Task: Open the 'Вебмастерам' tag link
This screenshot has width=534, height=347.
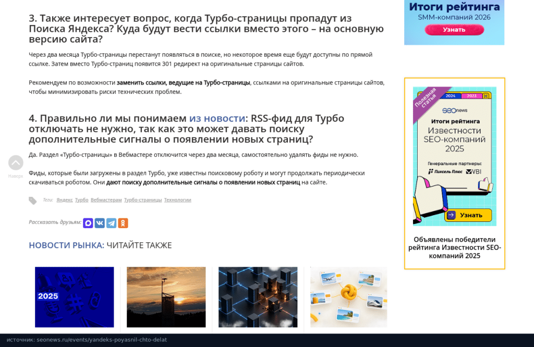Action: 106,200
